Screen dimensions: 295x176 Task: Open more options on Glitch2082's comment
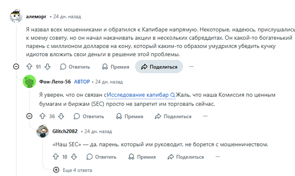pyautogui.click(x=218, y=157)
